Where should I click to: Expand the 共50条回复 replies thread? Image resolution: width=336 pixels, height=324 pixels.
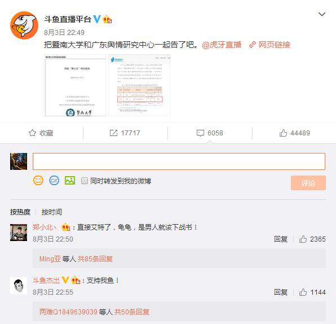pyautogui.click(x=131, y=312)
